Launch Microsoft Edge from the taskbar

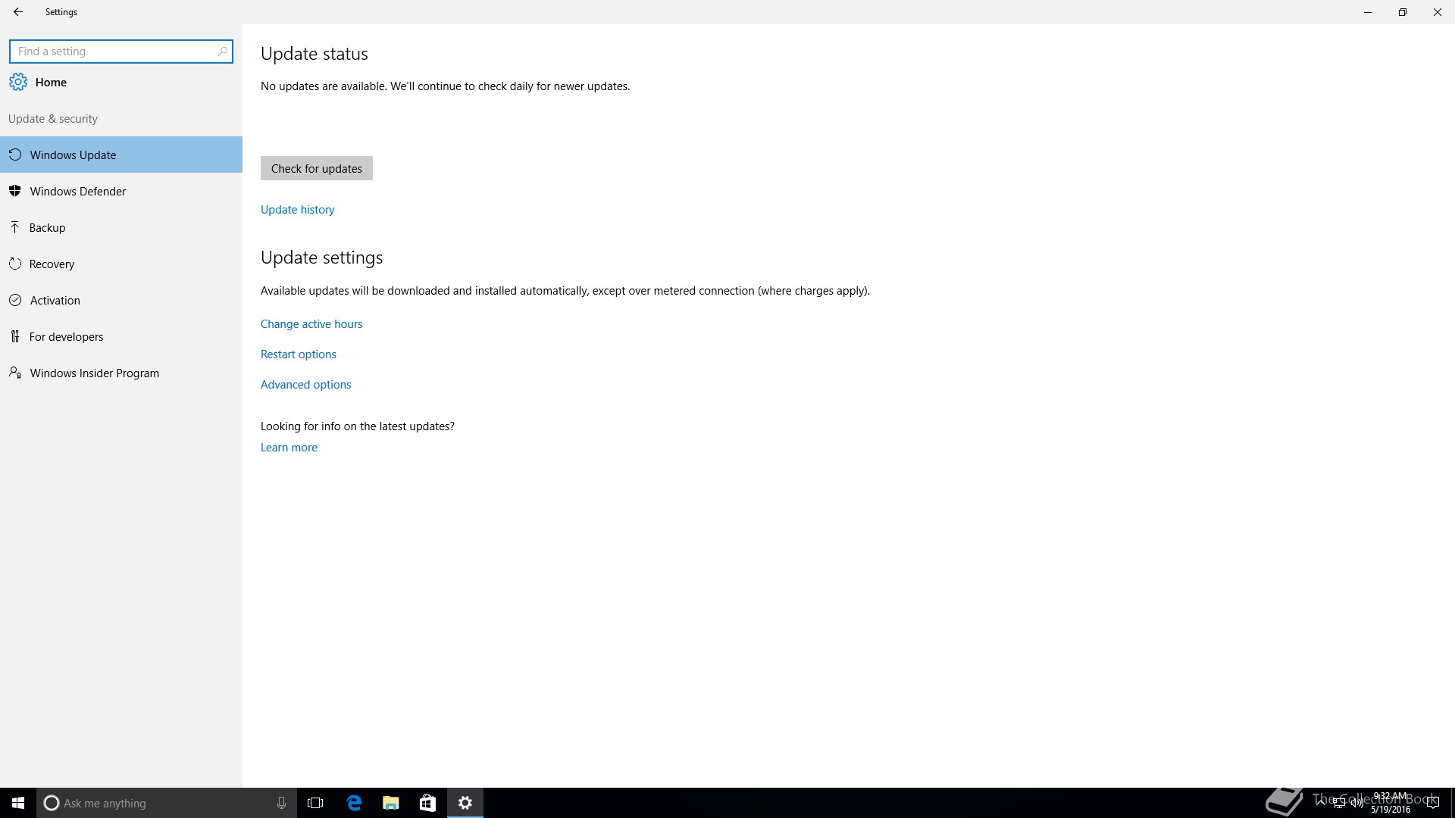pos(354,803)
